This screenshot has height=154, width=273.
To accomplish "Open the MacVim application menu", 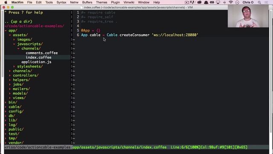I will pyautogui.click(x=17, y=2).
